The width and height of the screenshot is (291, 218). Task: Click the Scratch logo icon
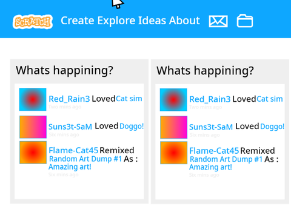pyautogui.click(x=33, y=22)
